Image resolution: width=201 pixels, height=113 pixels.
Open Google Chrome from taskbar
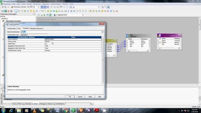pos(66,110)
